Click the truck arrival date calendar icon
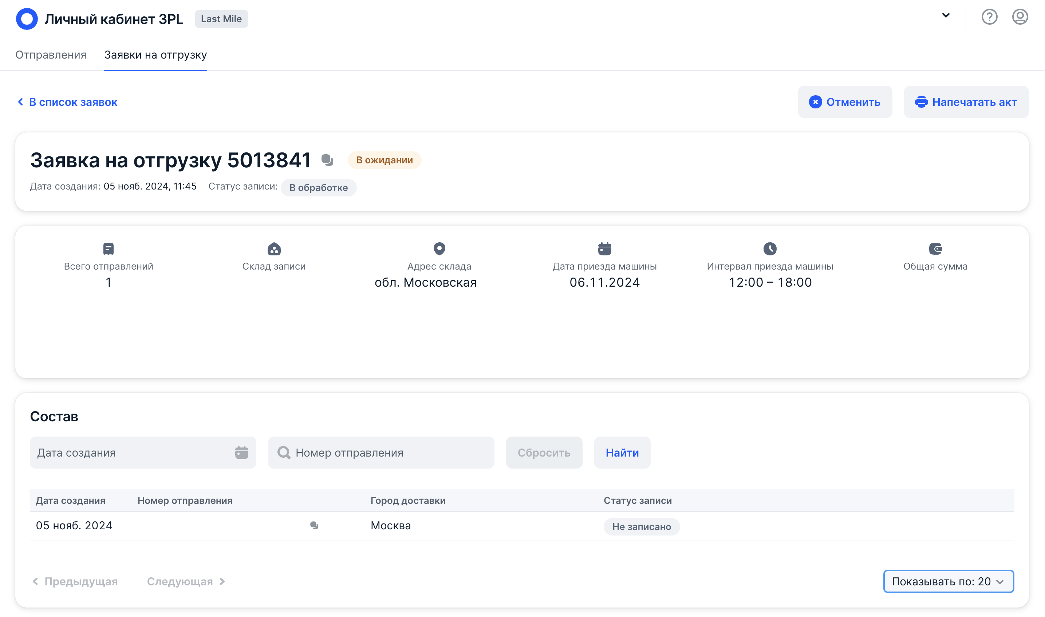 (x=604, y=248)
